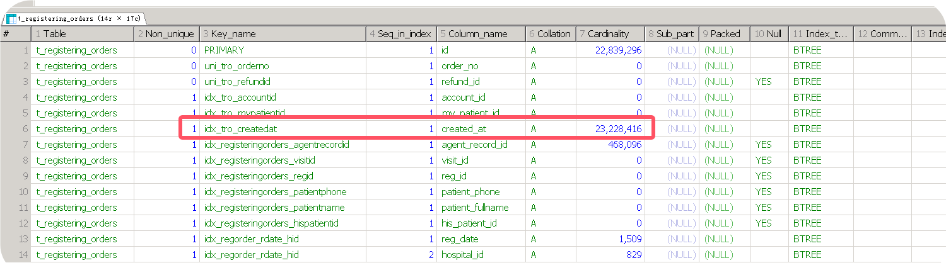Image resolution: width=946 pixels, height=275 pixels.
Task: Click the Null column header
Action: (769, 34)
